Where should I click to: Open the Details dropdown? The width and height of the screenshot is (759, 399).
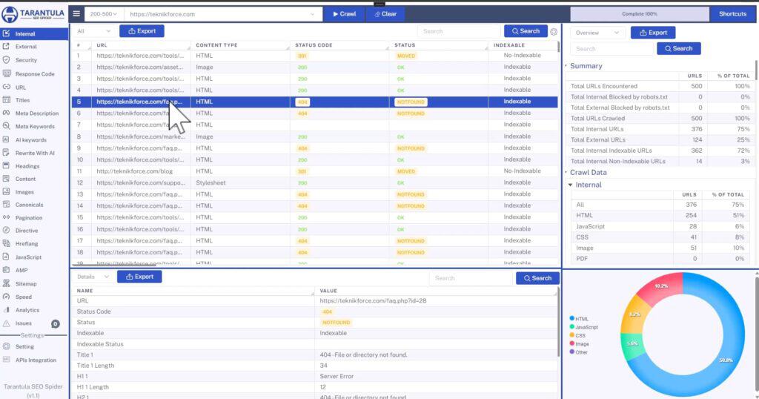click(x=93, y=277)
